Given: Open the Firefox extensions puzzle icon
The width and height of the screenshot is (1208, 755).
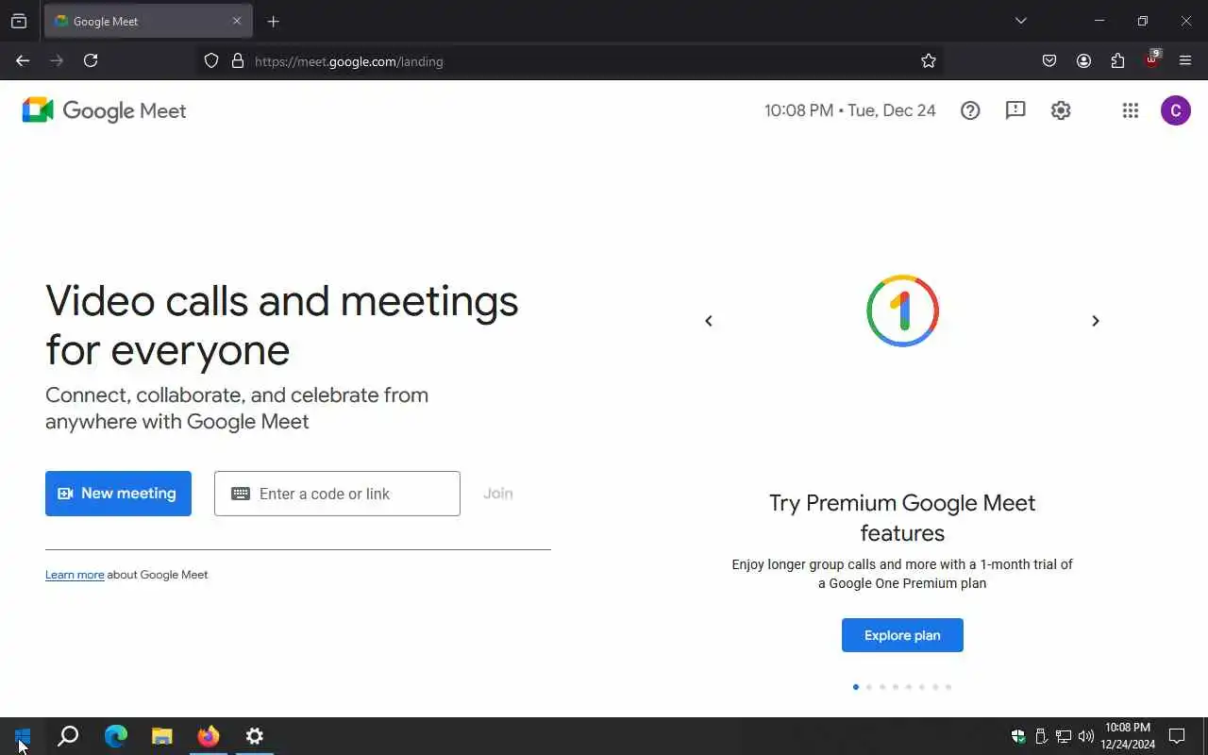Looking at the screenshot, I should pos(1117,60).
